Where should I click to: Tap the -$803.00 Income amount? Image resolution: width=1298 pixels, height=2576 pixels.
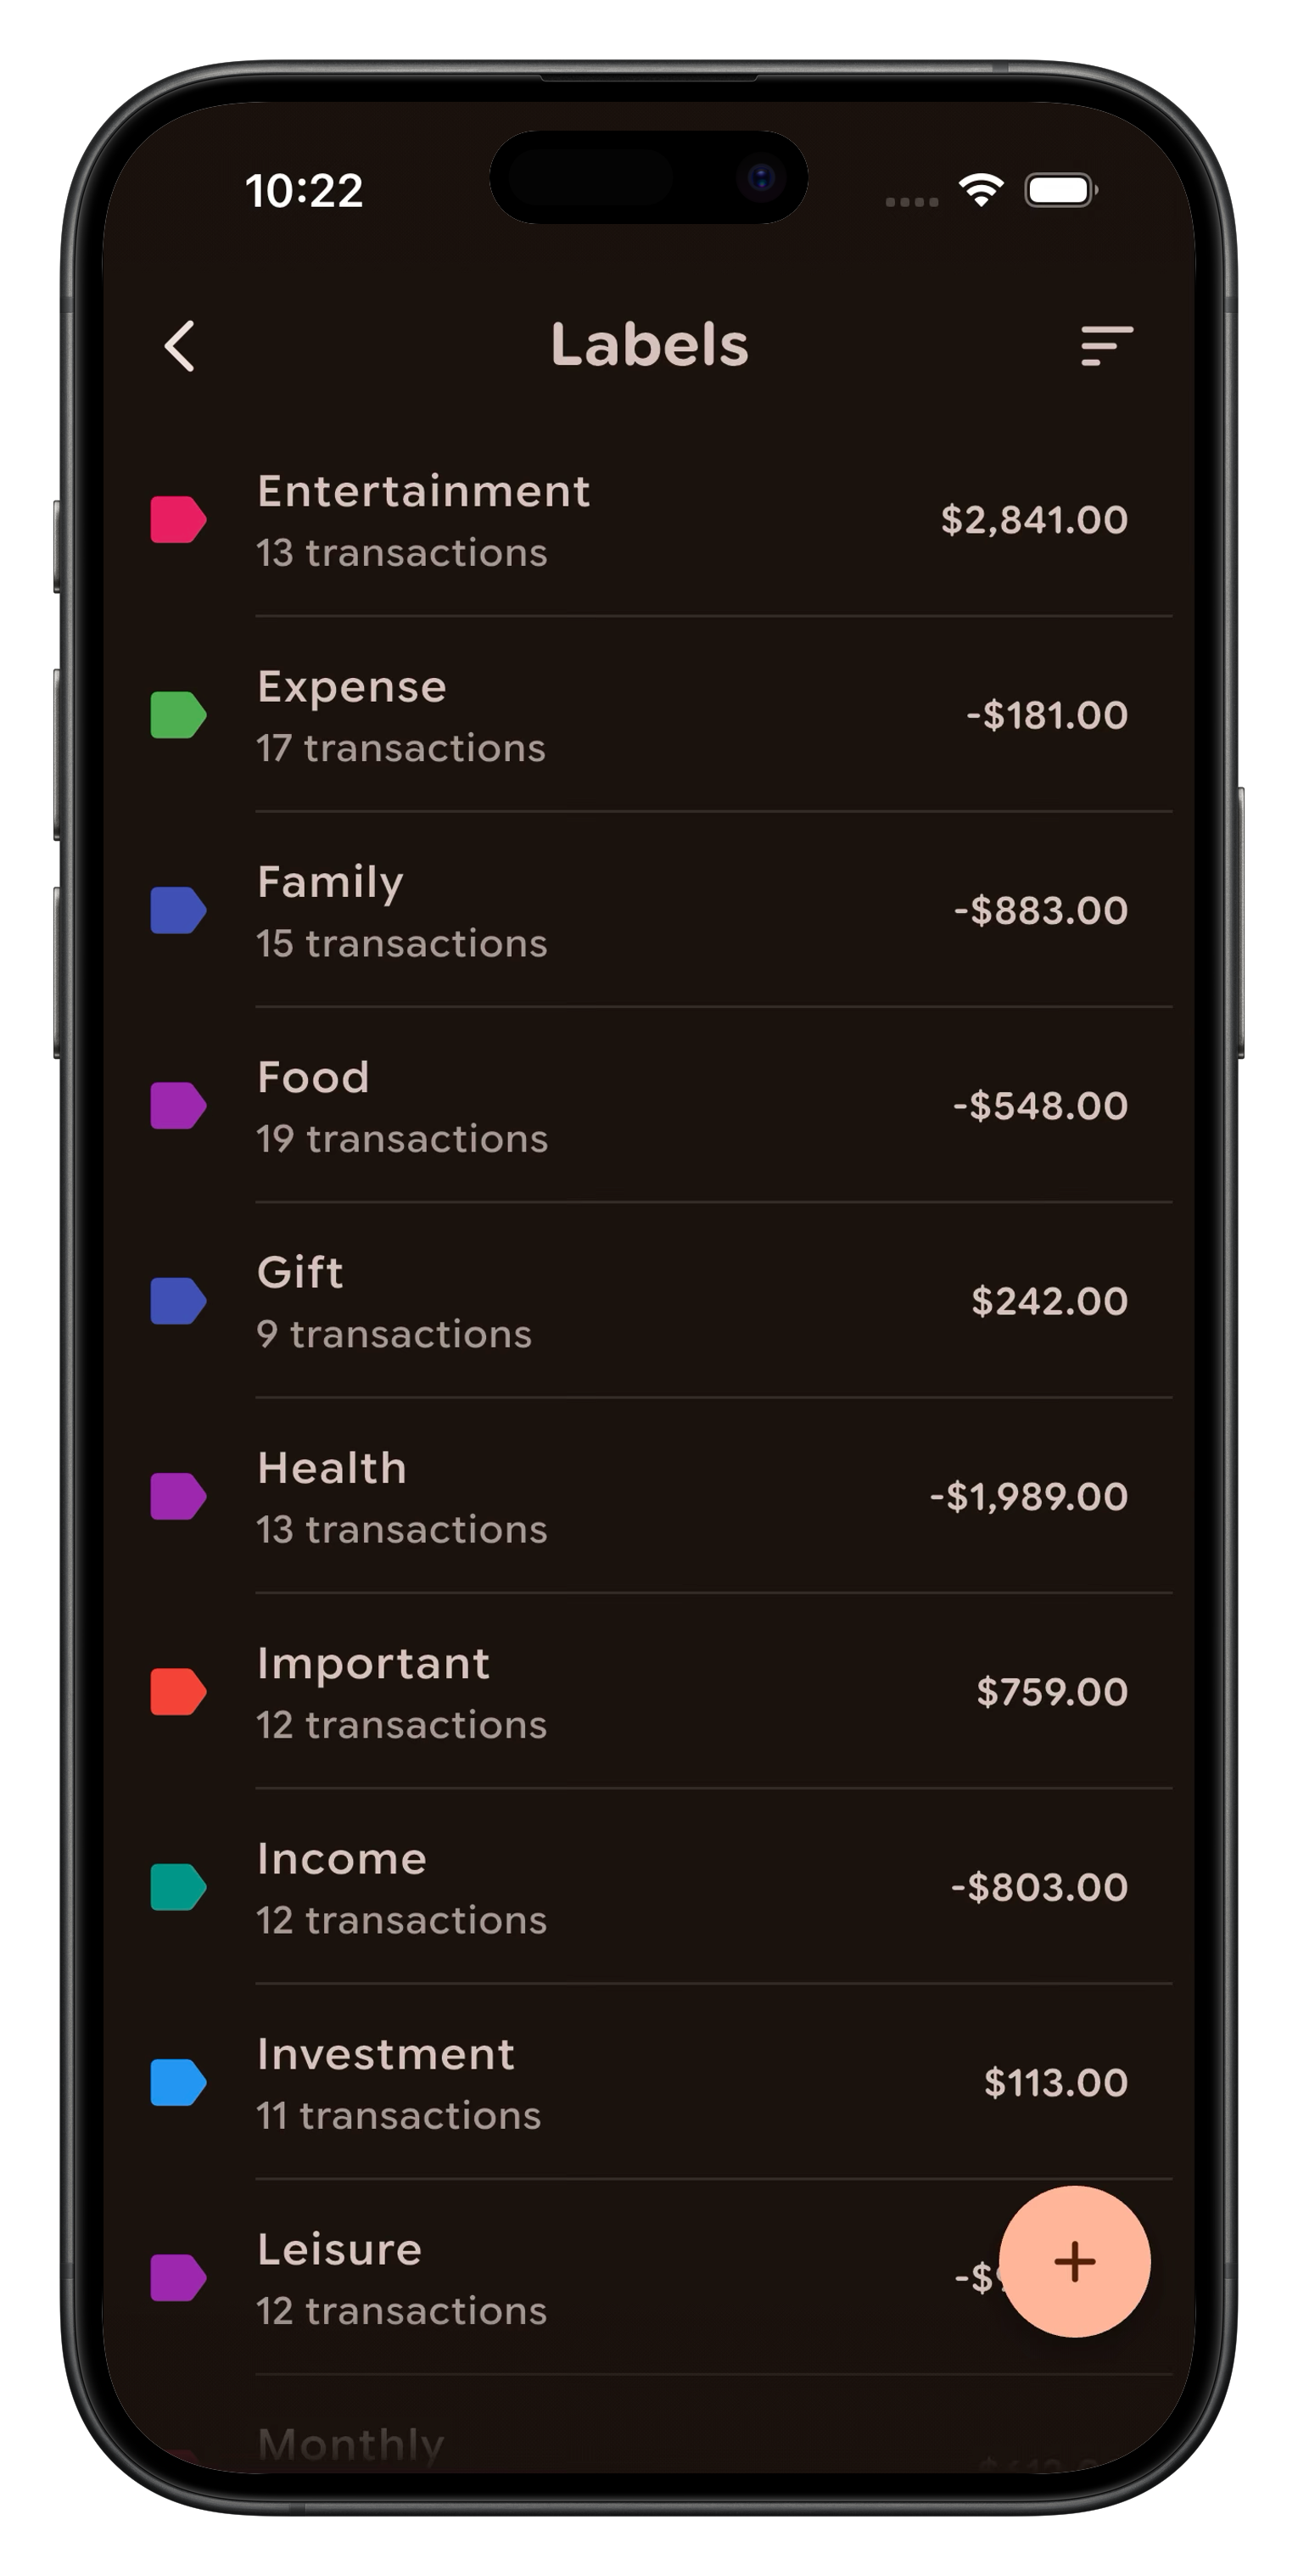pyautogui.click(x=1039, y=1887)
